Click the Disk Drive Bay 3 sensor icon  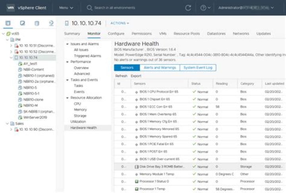coord(136,167)
